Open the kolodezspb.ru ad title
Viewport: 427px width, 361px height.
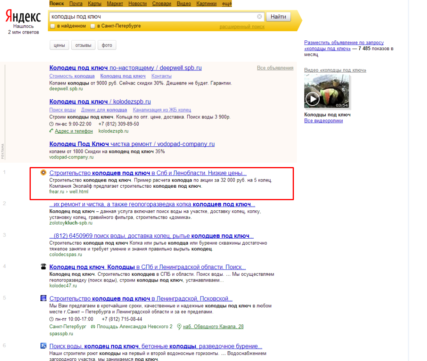(100, 102)
